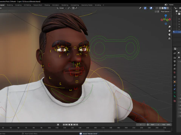
Task: Open the properties editor type dropdown
Action: (x=176, y=49)
